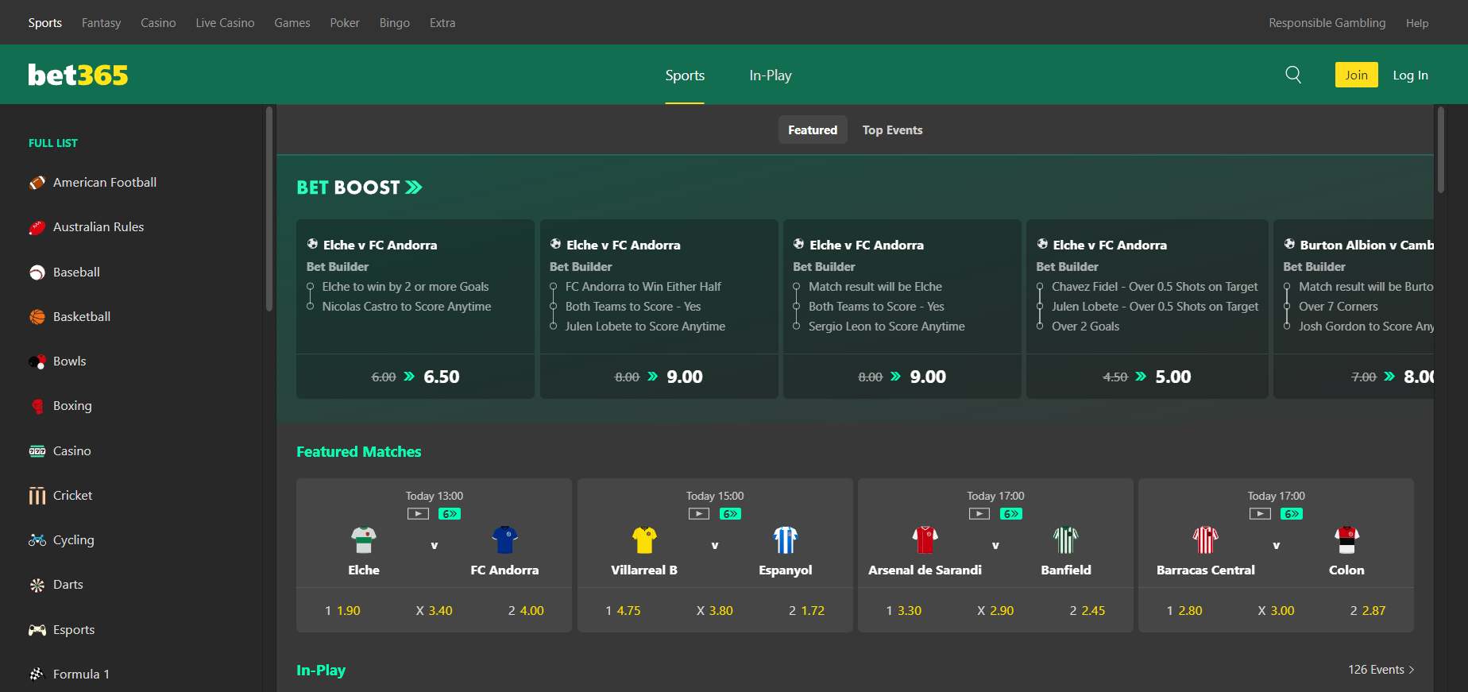Screen dimensions: 1468x692
Task: Open the 126 Events In-Play chevron
Action: coord(1412,670)
